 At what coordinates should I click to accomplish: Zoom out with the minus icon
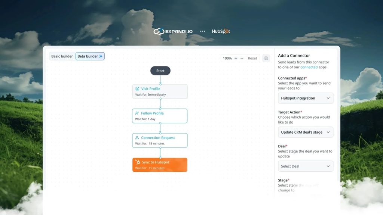tap(242, 58)
